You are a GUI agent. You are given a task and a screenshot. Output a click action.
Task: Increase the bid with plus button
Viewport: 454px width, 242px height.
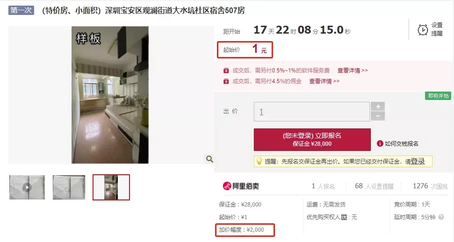pyautogui.click(x=378, y=107)
